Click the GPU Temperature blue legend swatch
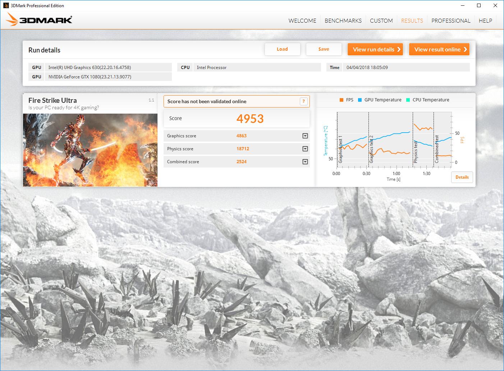Screen dimensions: 504x371 click(x=360, y=100)
